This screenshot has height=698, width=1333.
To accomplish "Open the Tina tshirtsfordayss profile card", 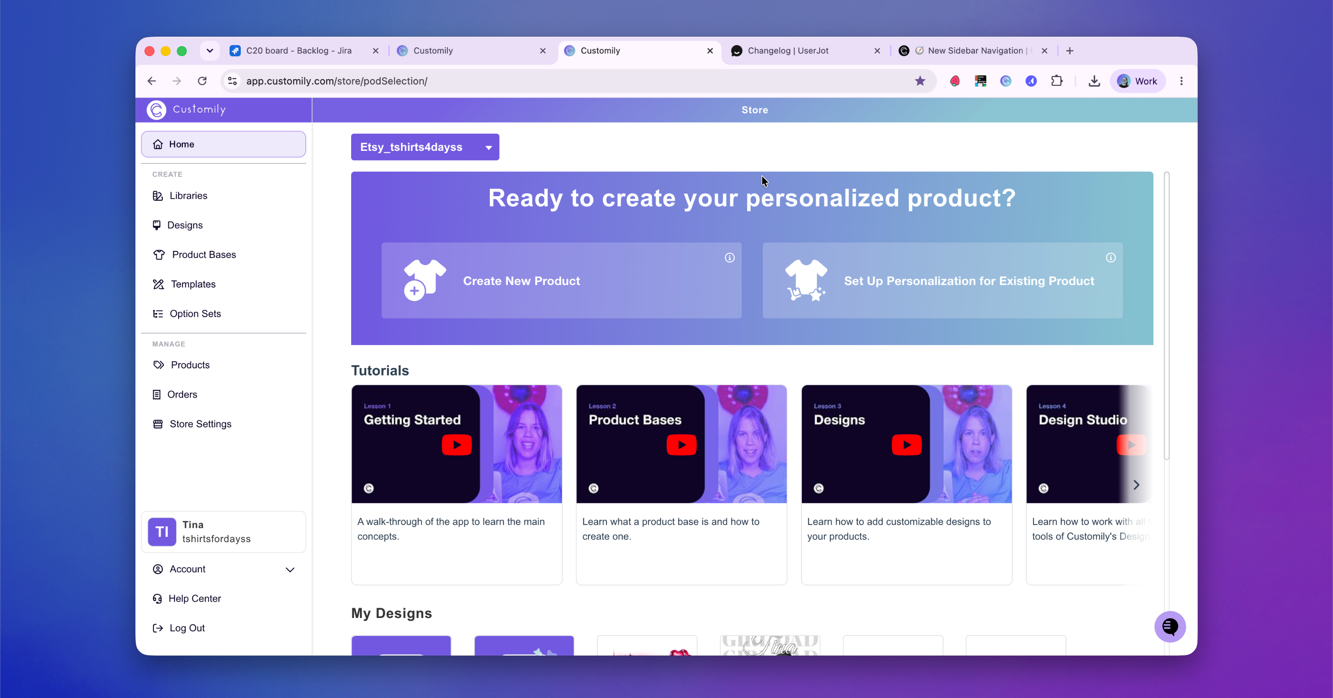I will tap(224, 532).
